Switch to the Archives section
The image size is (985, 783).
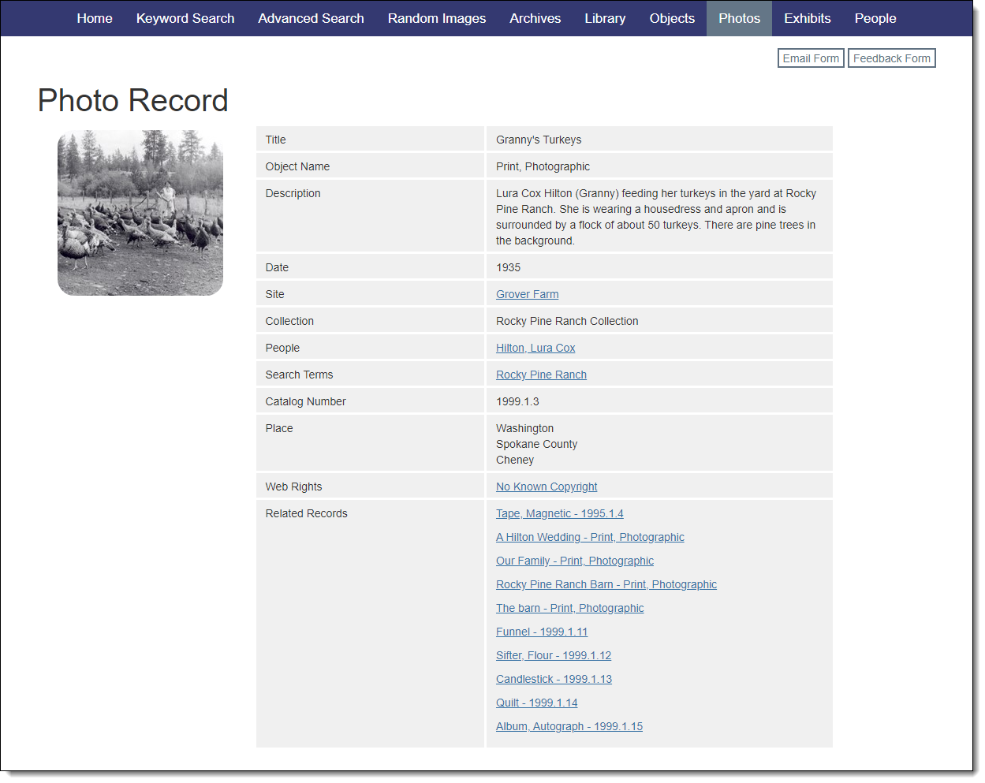tap(535, 18)
